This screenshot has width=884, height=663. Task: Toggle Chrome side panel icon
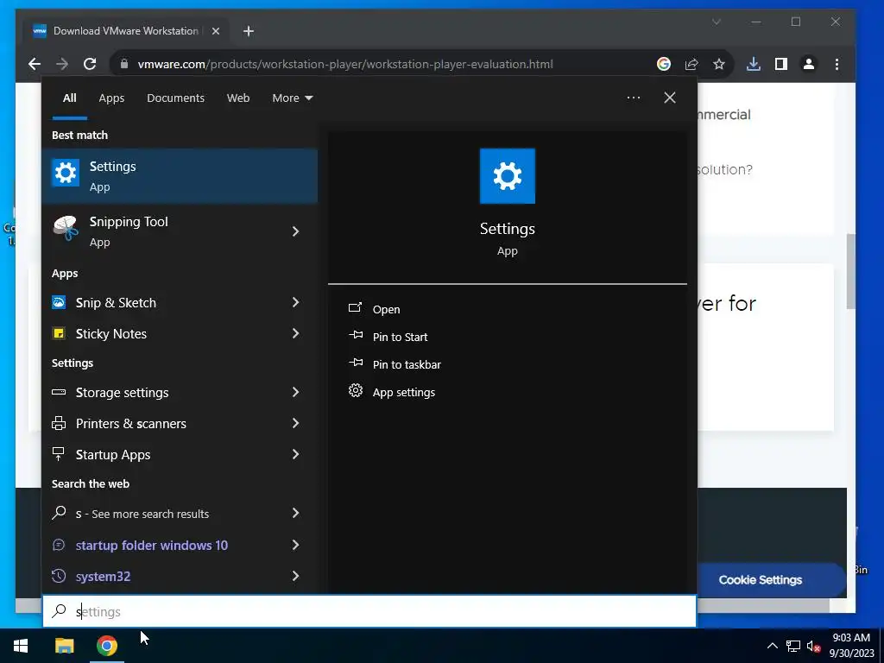click(x=780, y=64)
